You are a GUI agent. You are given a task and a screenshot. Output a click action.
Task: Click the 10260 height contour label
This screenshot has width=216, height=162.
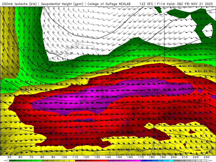tap(72, 86)
